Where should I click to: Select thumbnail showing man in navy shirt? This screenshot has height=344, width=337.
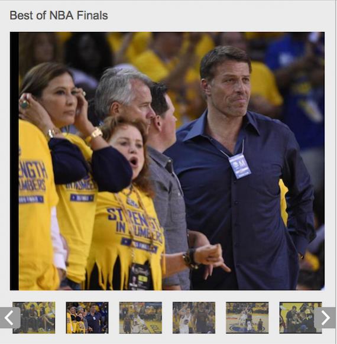point(87,317)
